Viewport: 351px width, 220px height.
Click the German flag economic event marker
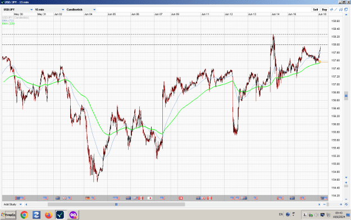point(88,198)
